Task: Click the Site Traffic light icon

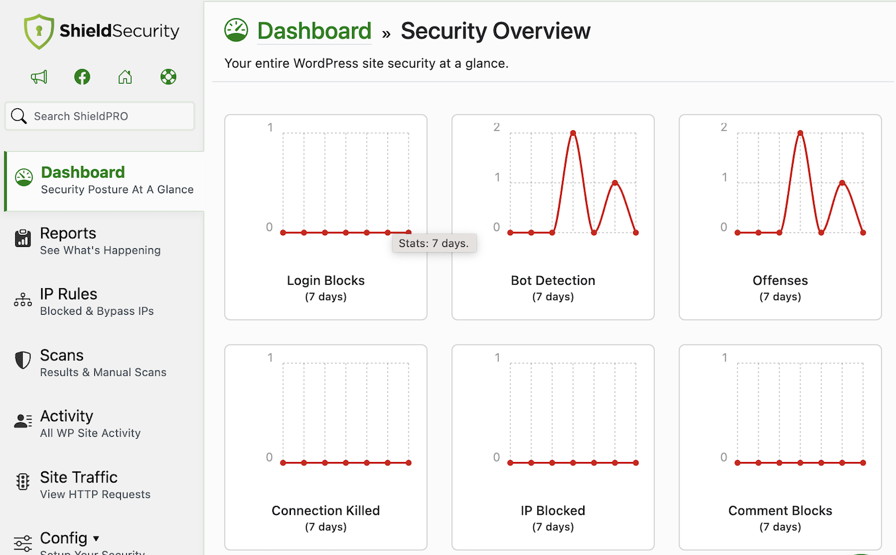Action: click(x=23, y=483)
